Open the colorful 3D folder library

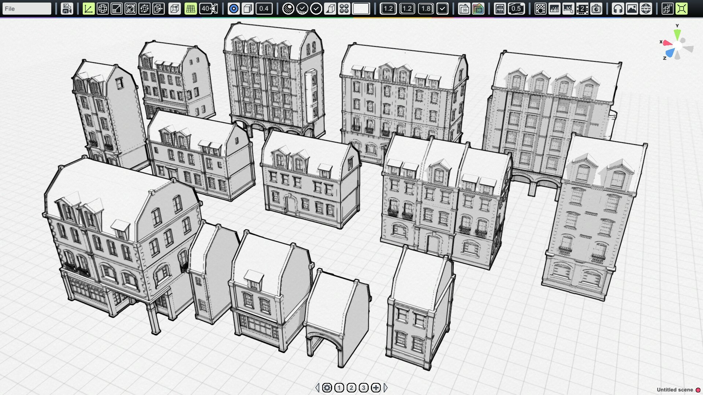[478, 8]
